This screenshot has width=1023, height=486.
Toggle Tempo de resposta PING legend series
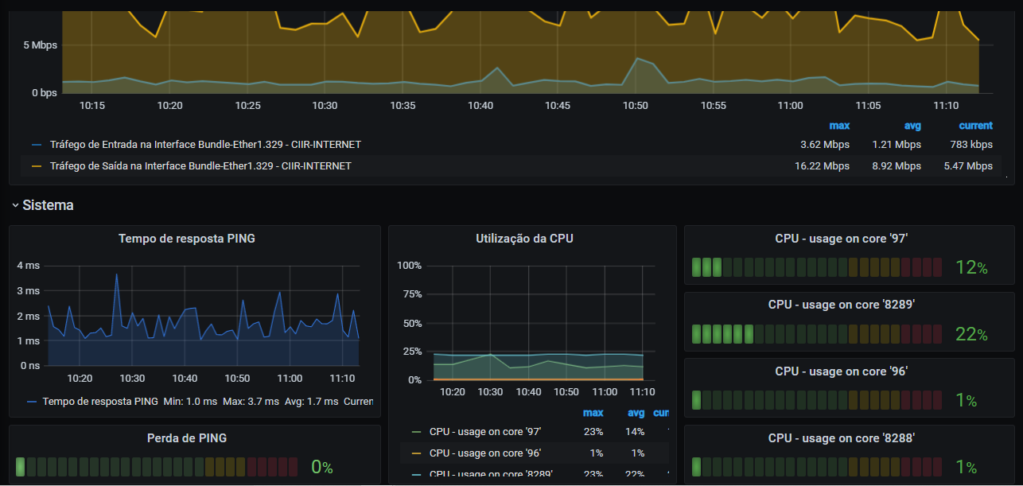pyautogui.click(x=100, y=402)
